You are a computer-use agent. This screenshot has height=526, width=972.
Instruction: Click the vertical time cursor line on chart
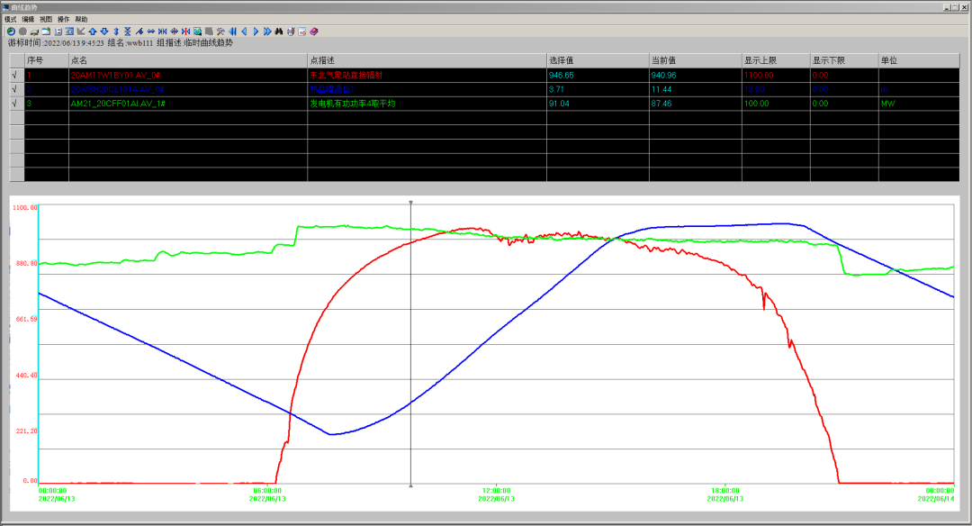[x=410, y=344]
